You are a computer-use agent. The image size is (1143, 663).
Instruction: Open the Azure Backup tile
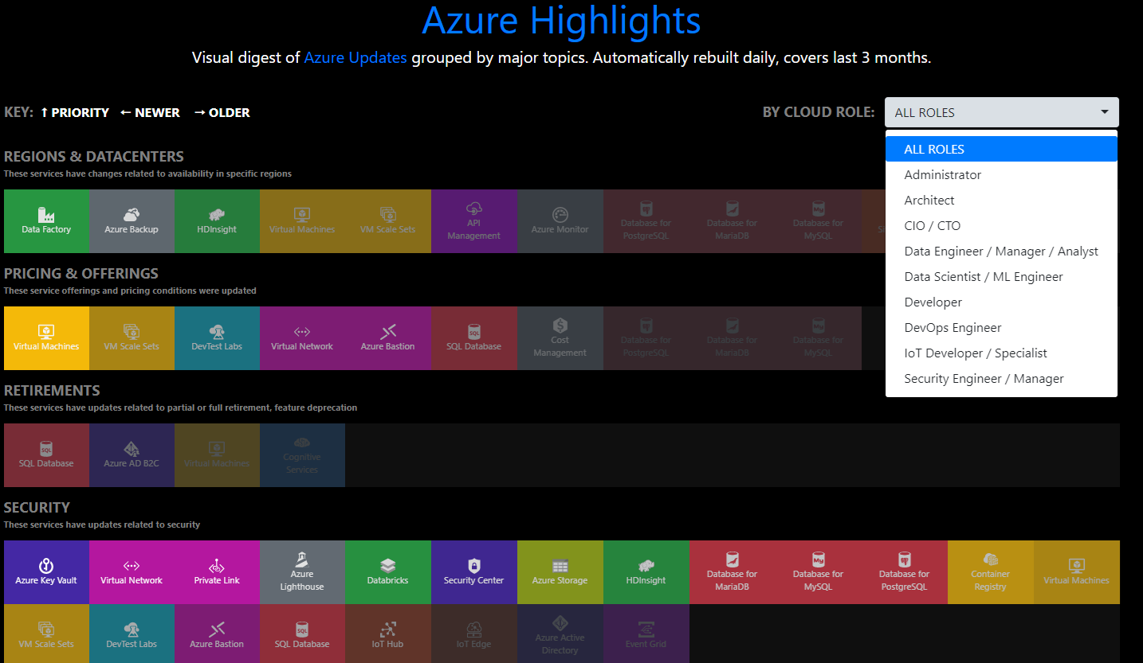click(x=132, y=221)
